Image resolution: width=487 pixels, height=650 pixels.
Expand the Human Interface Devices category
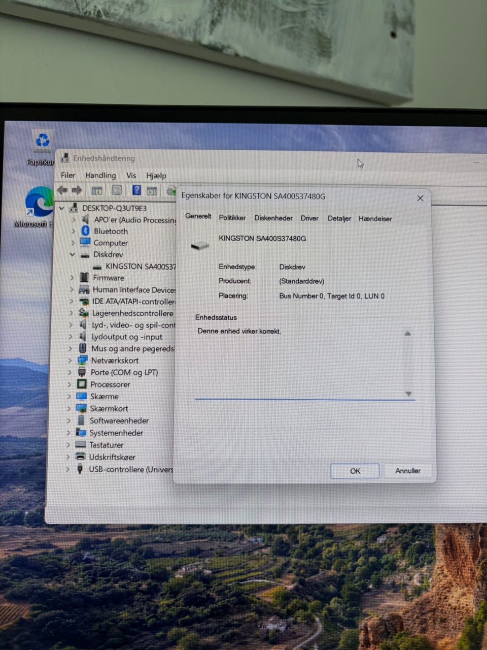tap(72, 289)
